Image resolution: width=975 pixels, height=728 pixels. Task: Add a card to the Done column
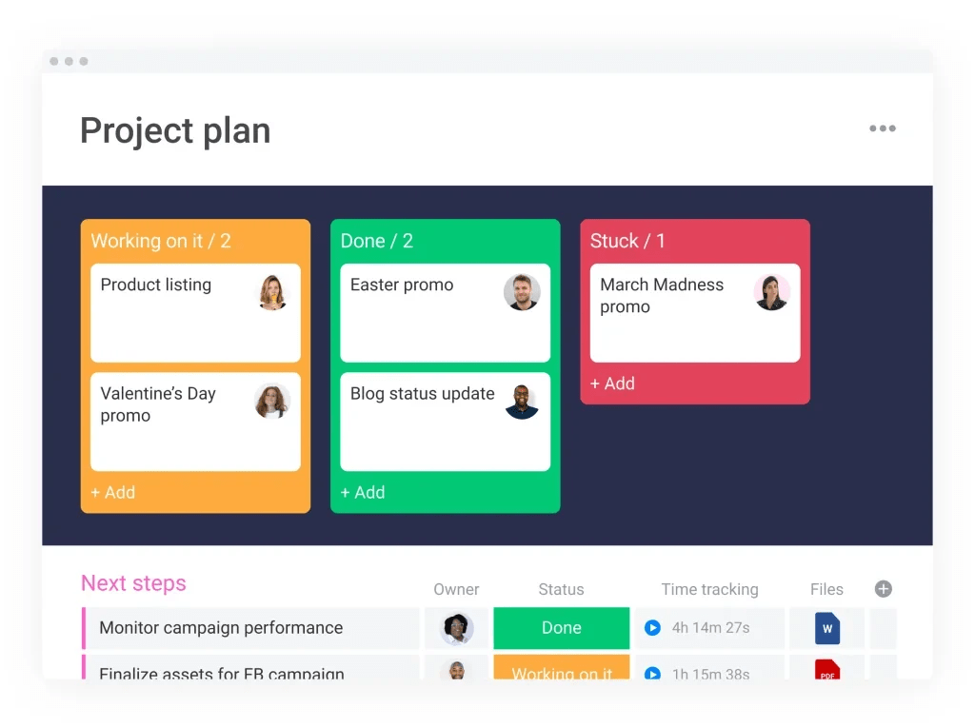[x=363, y=492]
